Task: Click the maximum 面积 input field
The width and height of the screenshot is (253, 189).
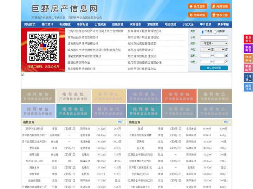Action: pyautogui.click(x=219, y=56)
